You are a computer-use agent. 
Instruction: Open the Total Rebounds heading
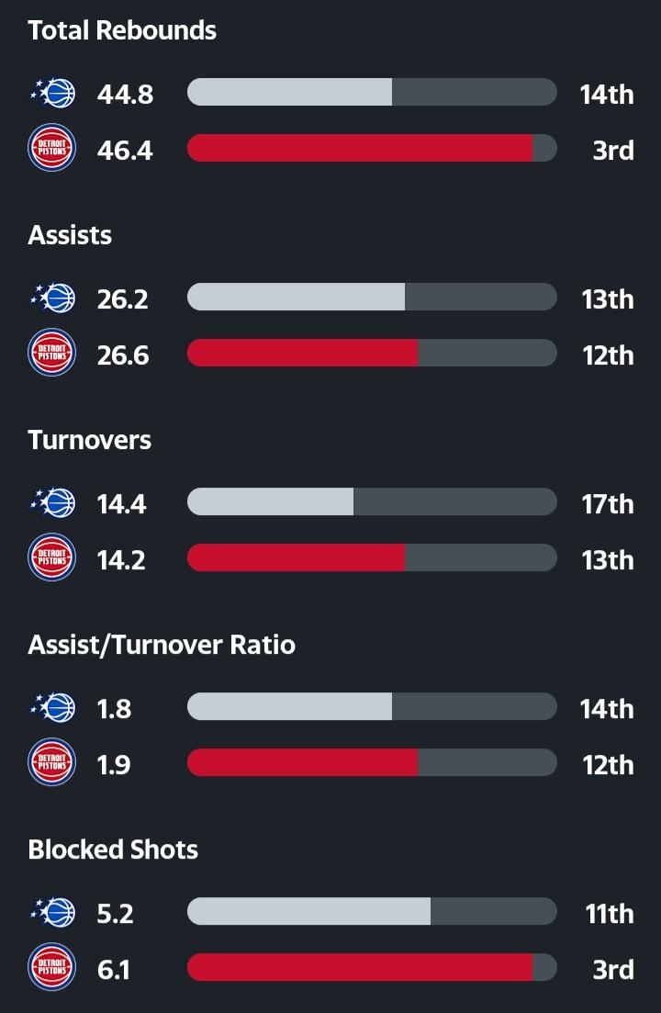[122, 30]
